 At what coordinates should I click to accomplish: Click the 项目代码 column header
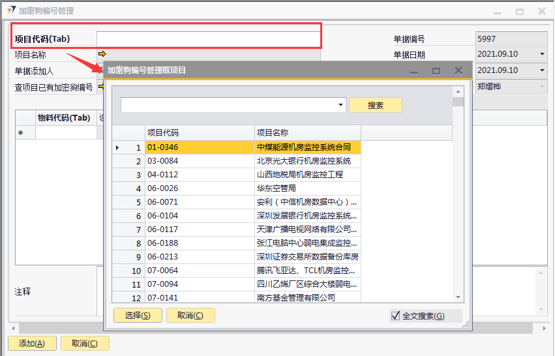(199, 133)
